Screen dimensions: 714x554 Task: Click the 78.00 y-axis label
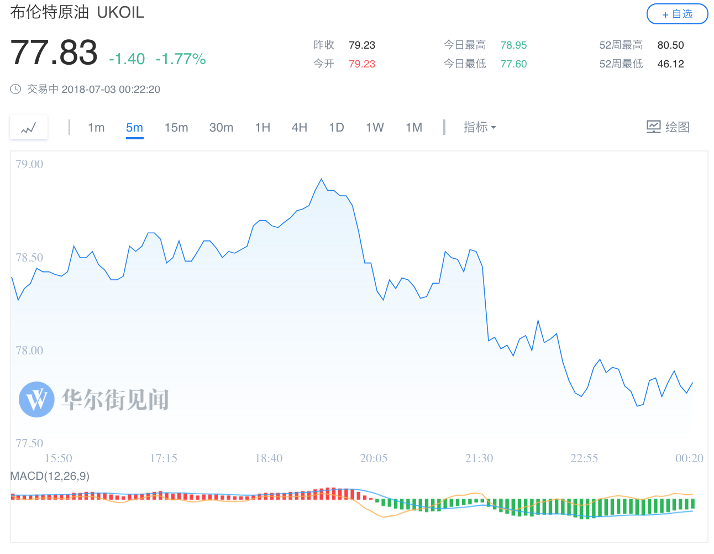29,351
